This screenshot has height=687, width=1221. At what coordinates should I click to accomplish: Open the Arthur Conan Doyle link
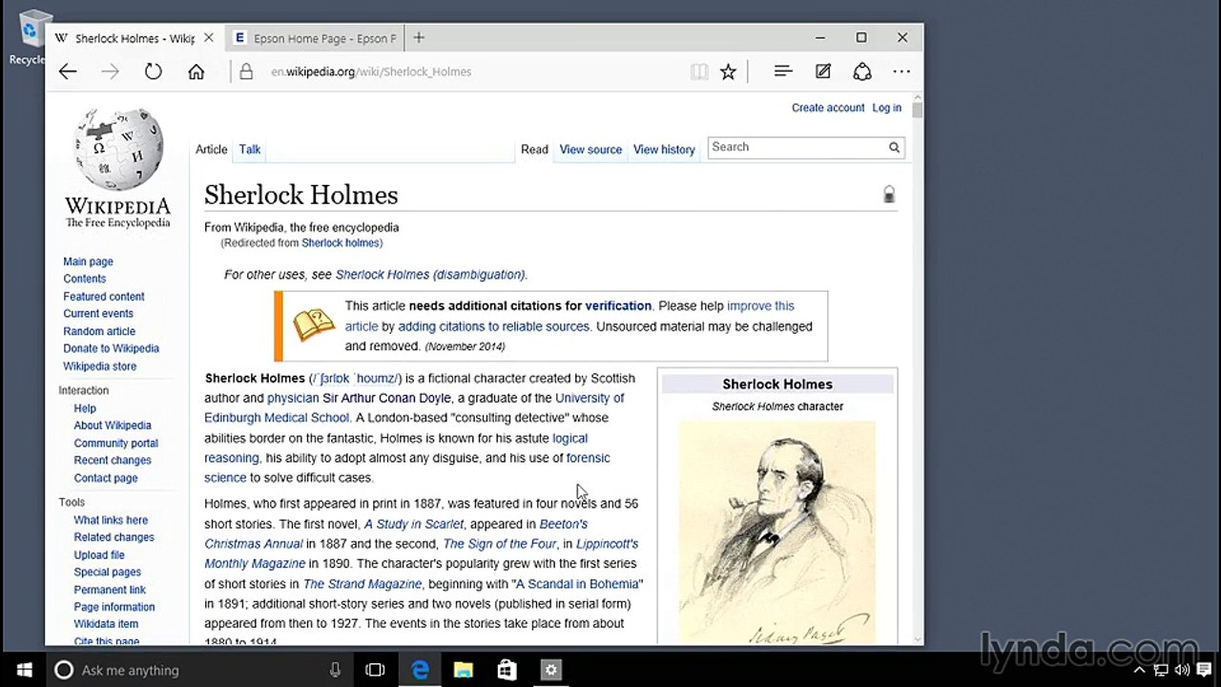point(386,398)
